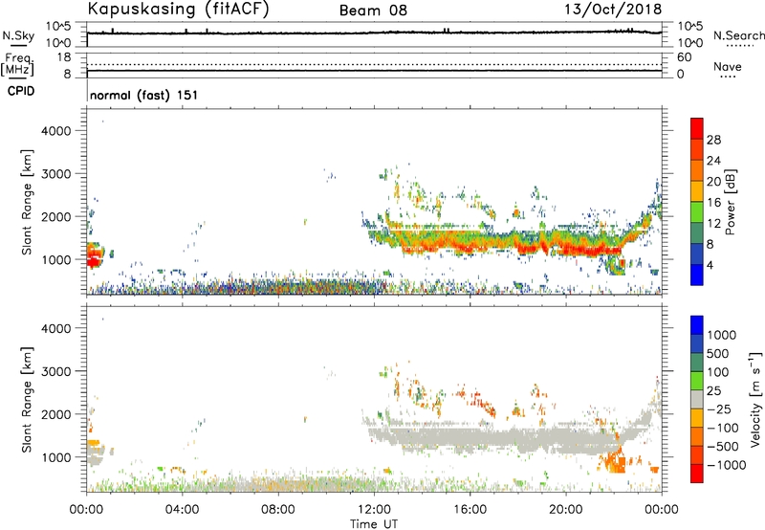
Task: Click the red echo patch near 00:00 in power panel
Action: 94,255
